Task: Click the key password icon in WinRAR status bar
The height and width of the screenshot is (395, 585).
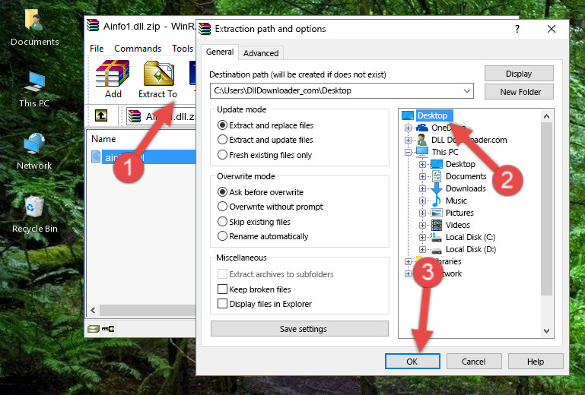Action: pos(108,329)
